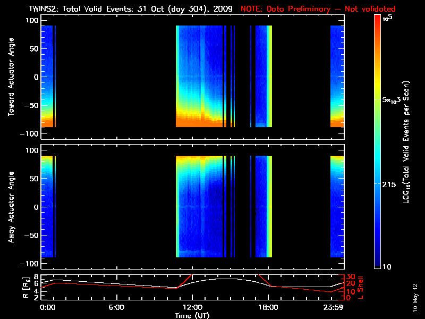
Task: Click the color bar's 'Total Valid Events per Scan' label
Action: tap(407, 142)
